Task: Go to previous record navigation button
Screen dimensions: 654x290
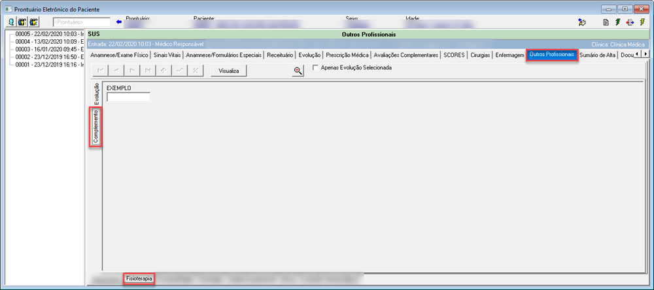Action: pos(116,71)
